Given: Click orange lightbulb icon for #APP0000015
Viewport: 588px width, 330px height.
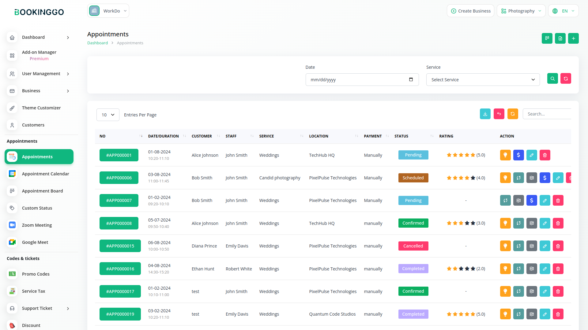Looking at the screenshot, I should pyautogui.click(x=505, y=246).
